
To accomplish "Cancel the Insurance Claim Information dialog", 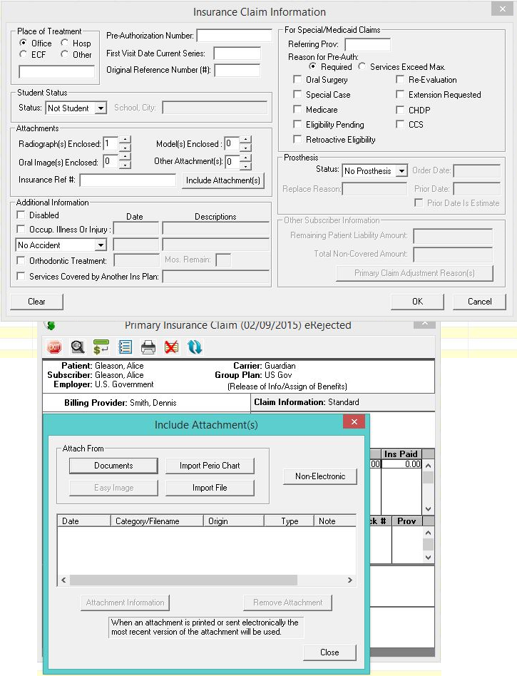I will coord(479,302).
